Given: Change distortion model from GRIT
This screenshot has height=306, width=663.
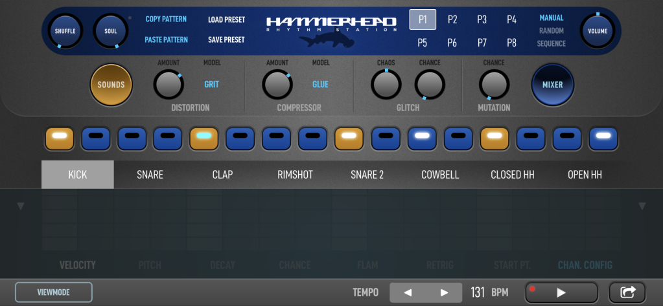Looking at the screenshot, I should point(211,84).
